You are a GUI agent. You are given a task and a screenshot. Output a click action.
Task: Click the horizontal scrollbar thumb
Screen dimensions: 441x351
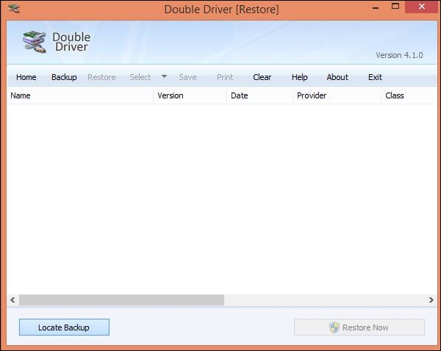pos(121,300)
